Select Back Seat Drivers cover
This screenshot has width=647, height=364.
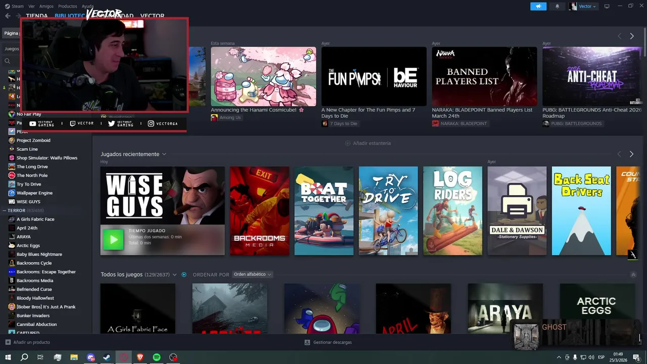(581, 211)
